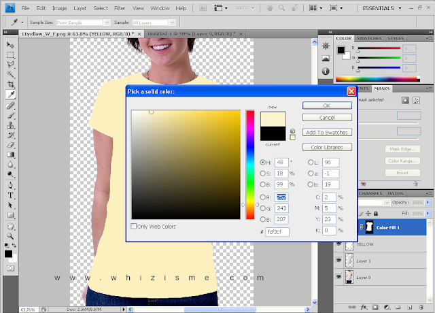Select the S saturation radio button
This screenshot has width=435, height=313.
click(x=262, y=174)
